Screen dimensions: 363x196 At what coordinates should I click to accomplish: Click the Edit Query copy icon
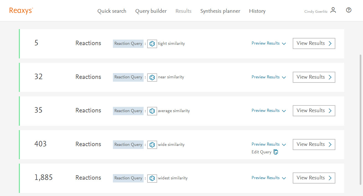click(276, 152)
